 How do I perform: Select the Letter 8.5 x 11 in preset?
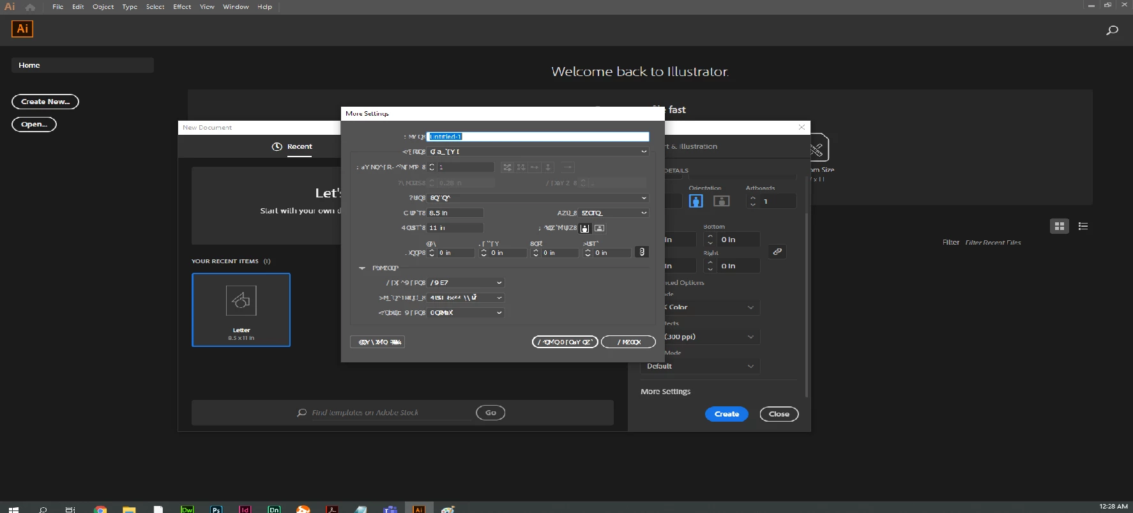pos(241,310)
